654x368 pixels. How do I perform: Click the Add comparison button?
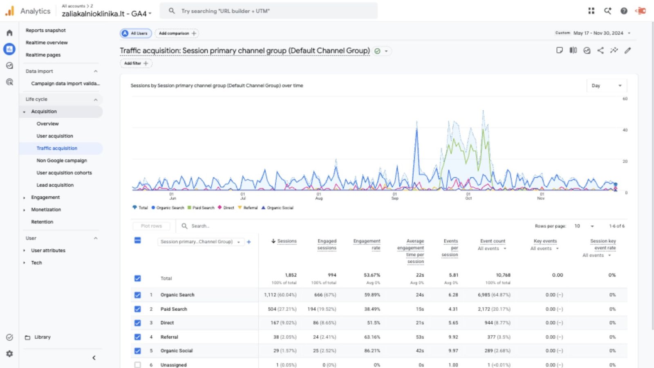tap(177, 33)
